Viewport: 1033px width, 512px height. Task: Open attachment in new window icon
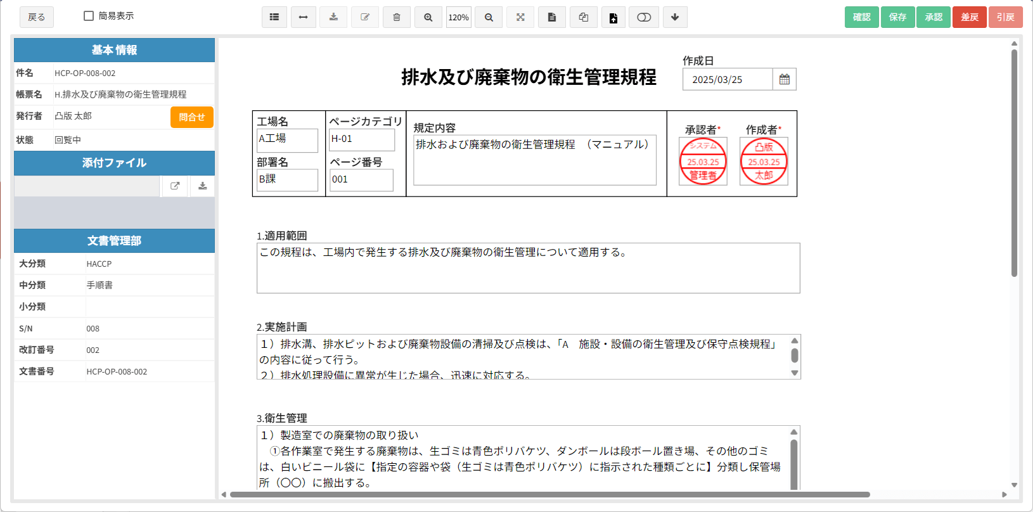[175, 186]
